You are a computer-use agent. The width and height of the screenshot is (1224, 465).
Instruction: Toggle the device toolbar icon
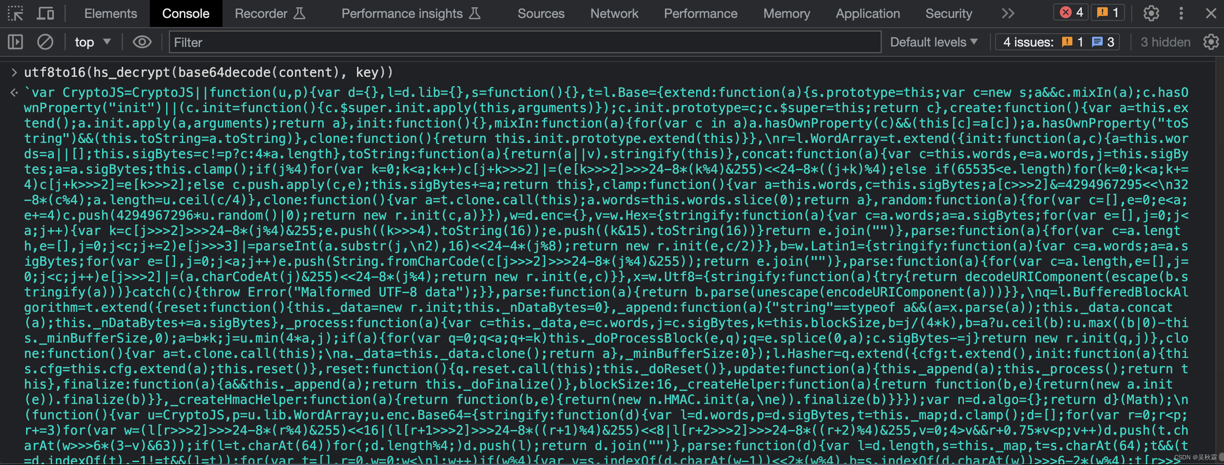click(45, 13)
